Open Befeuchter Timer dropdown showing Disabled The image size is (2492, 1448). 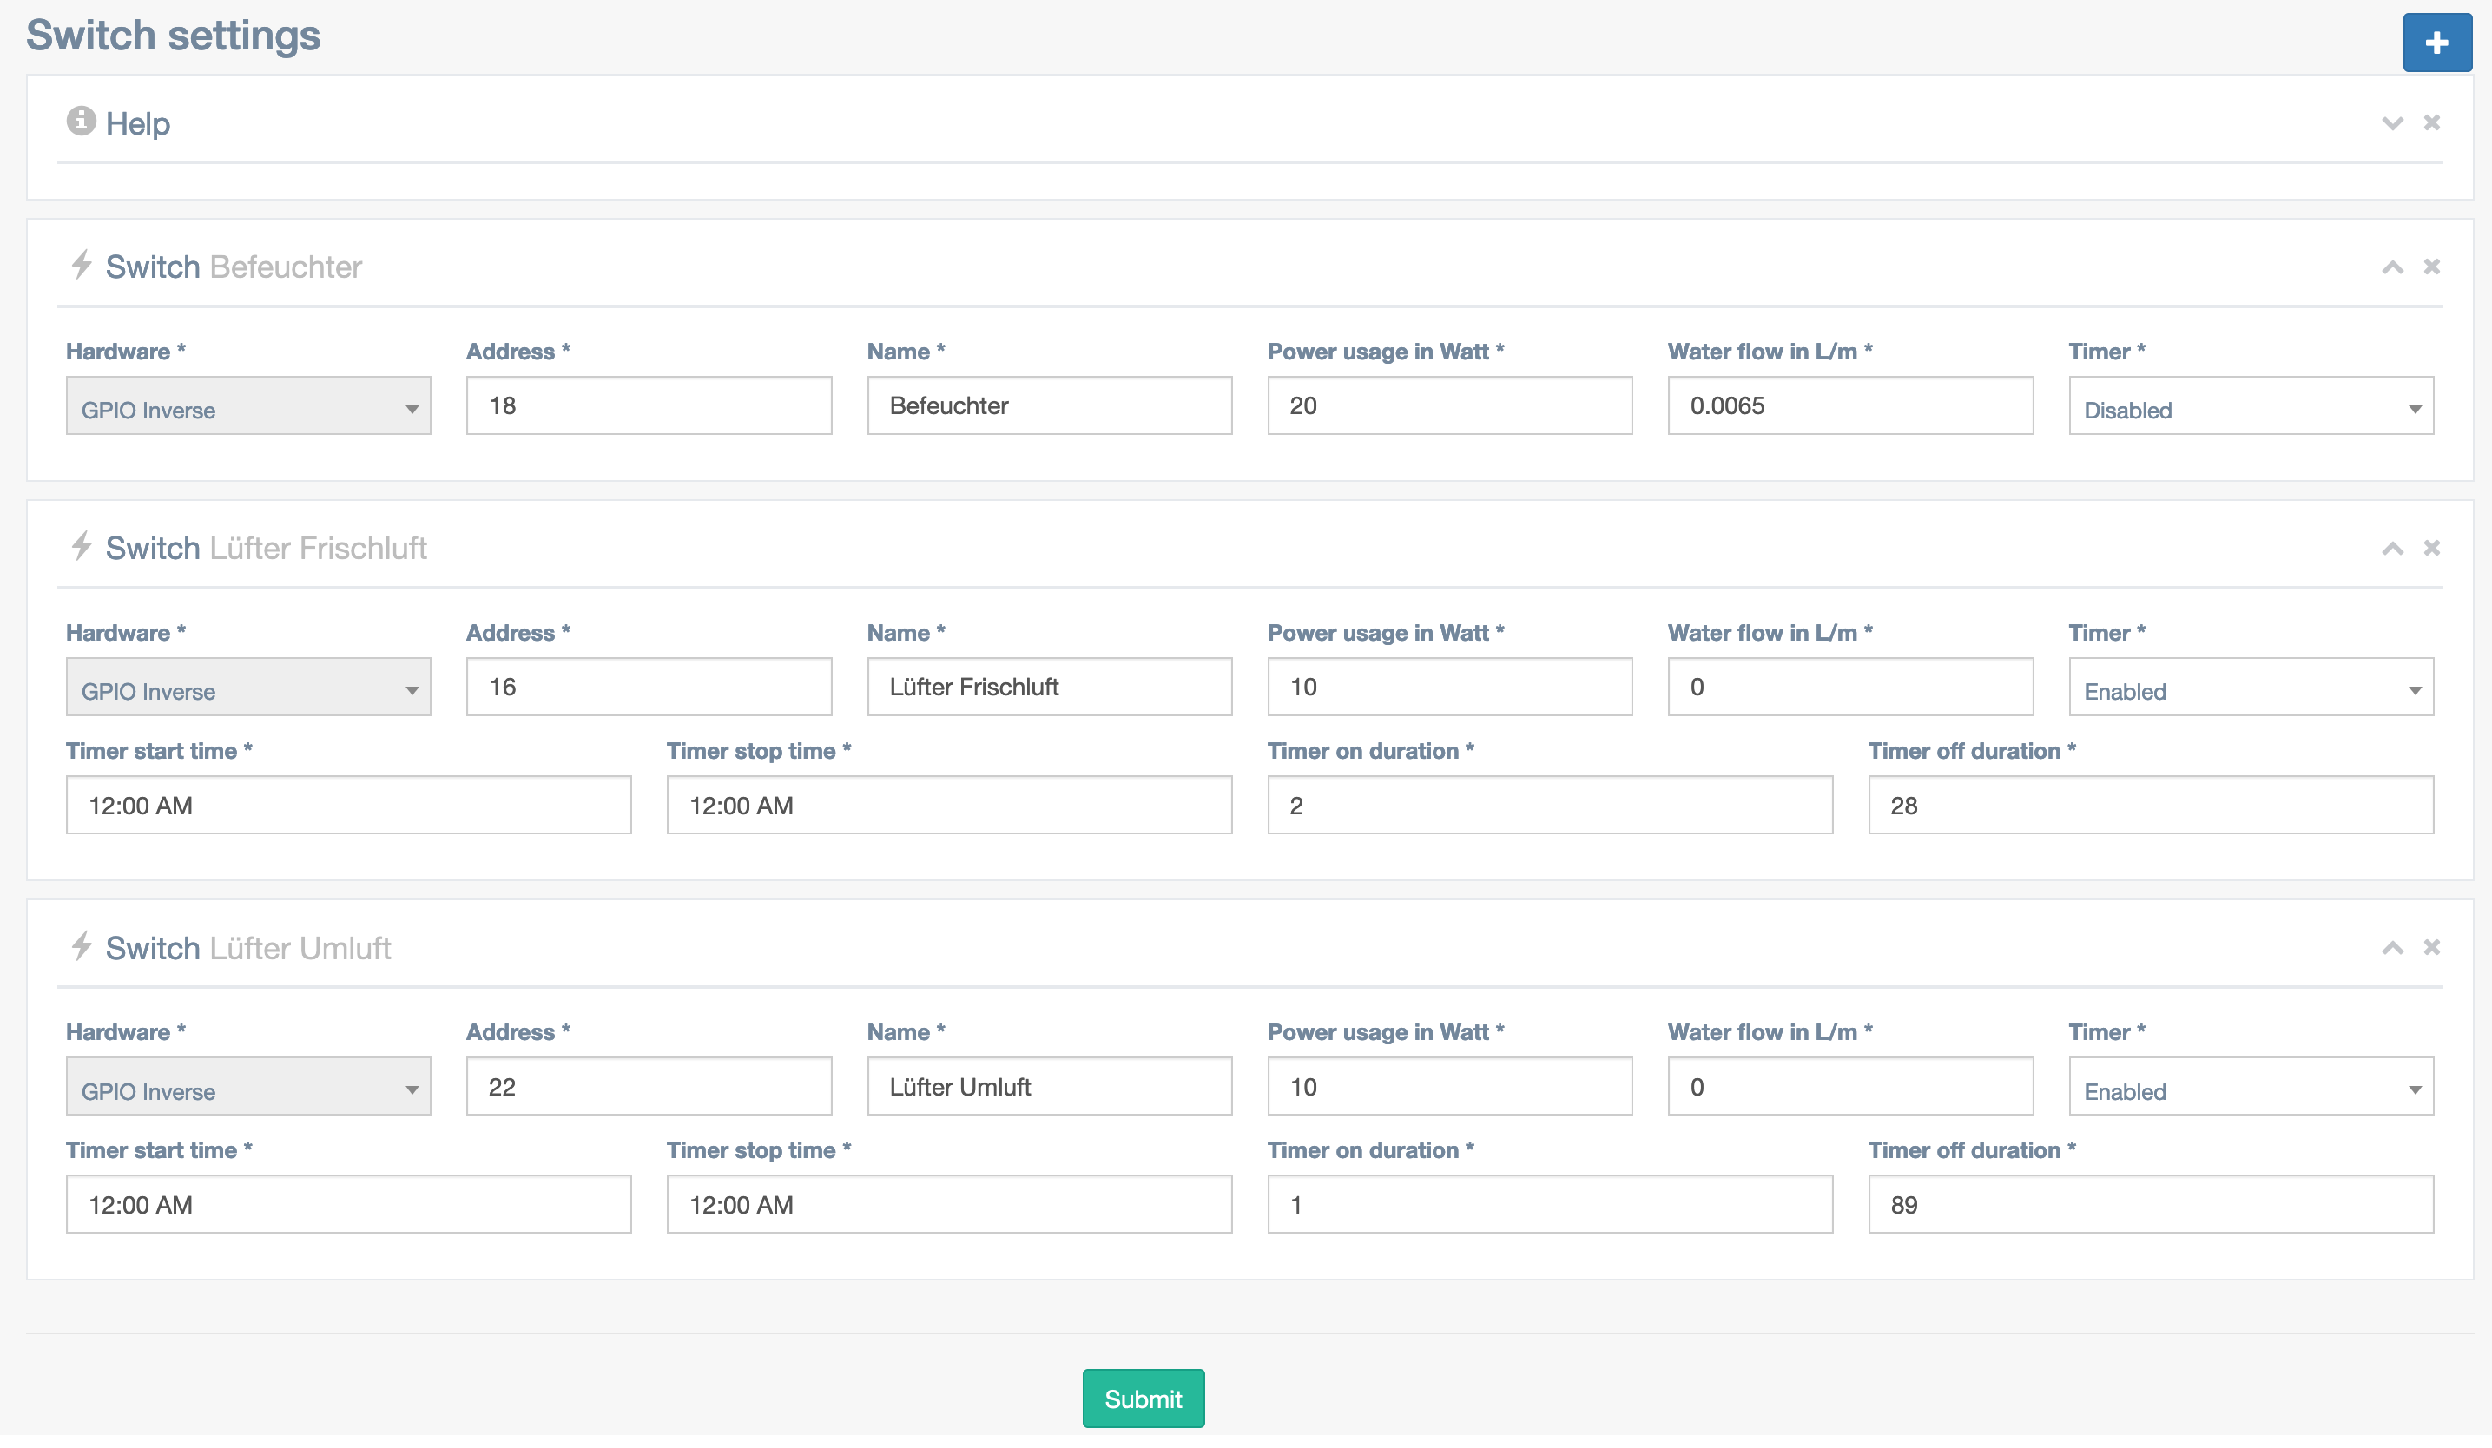point(2250,406)
